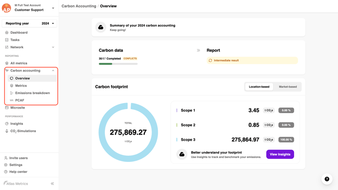Click the PCAF icon

pos(12,100)
